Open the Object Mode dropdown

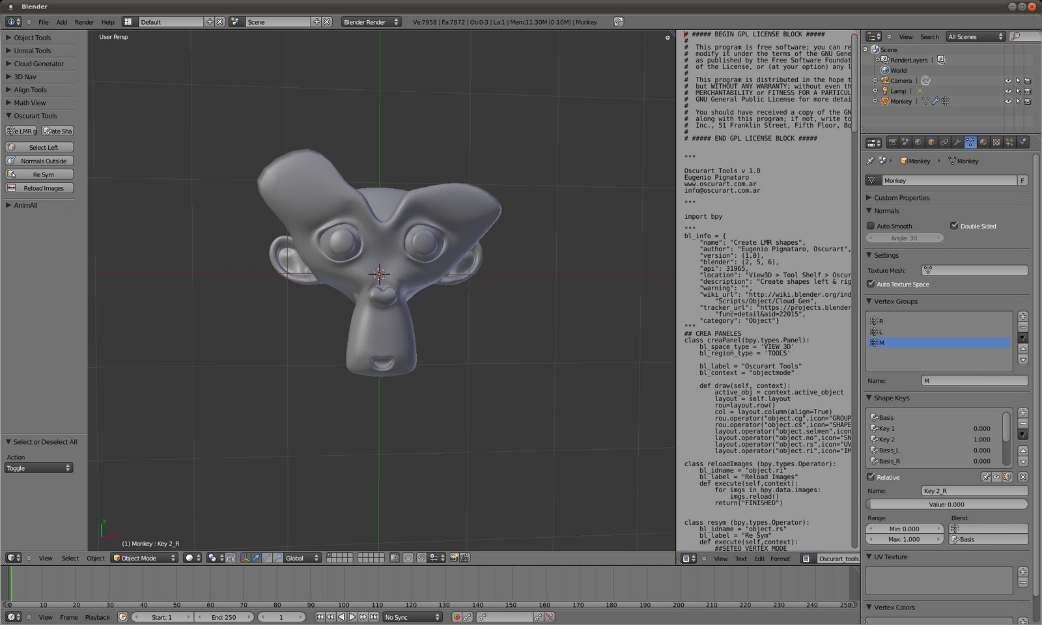(x=144, y=558)
